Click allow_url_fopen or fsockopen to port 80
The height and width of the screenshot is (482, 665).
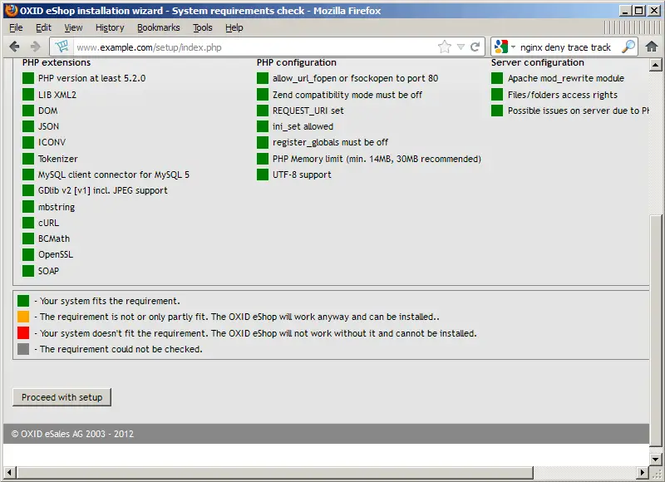coord(356,78)
